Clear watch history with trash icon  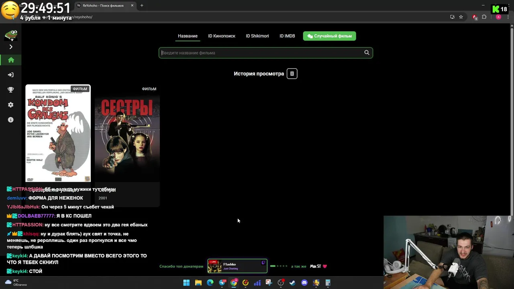(x=292, y=73)
